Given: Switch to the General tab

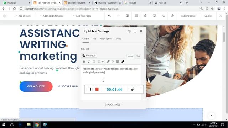Looking at the screenshot, I should 85,39.
